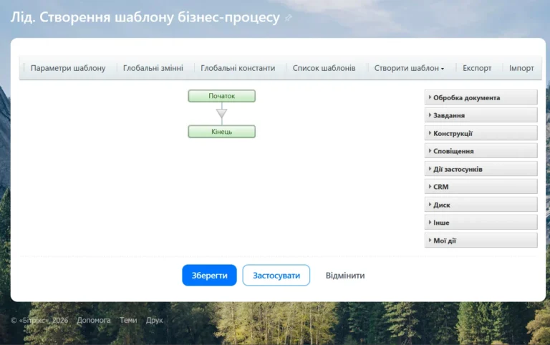
Task: Click the Застосувати button
Action: click(276, 276)
